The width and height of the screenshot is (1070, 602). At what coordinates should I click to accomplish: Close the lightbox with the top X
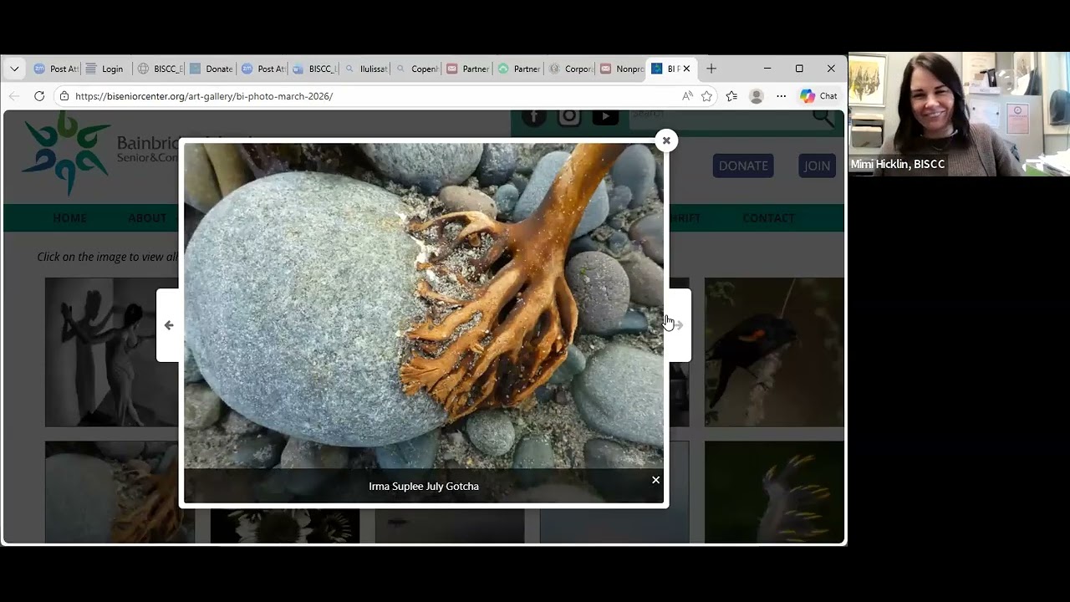(x=666, y=140)
